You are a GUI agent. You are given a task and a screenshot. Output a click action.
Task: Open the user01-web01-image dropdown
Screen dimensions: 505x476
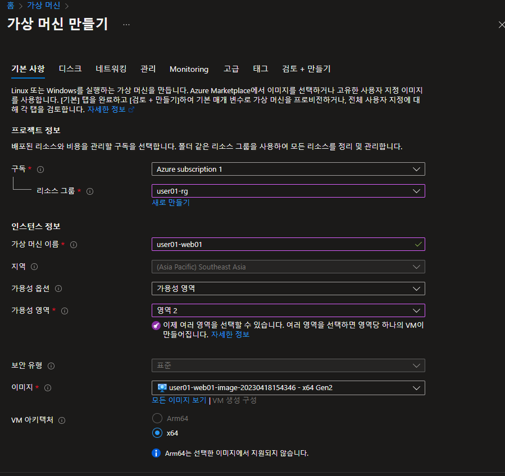click(288, 388)
